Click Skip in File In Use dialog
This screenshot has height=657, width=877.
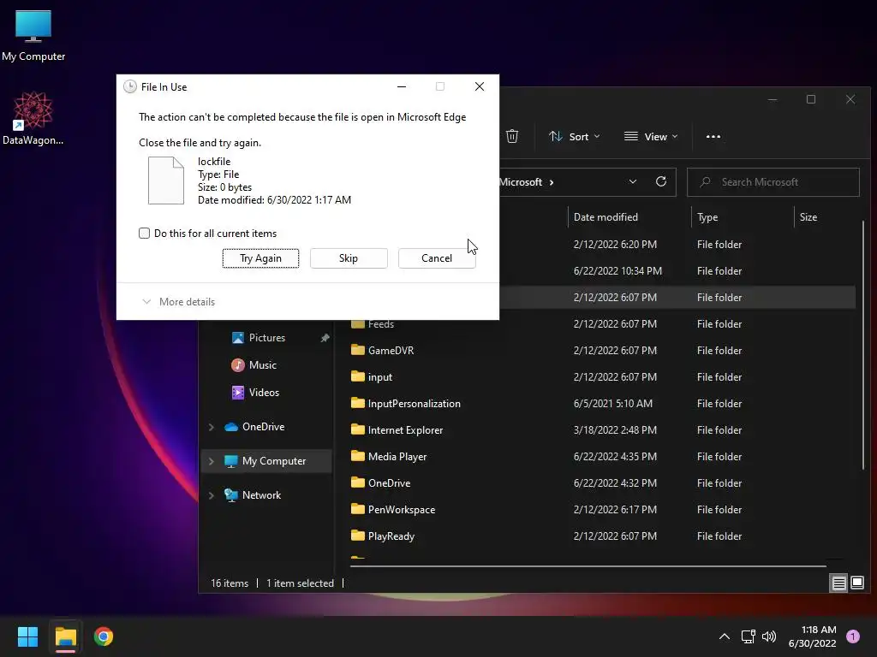349,258
